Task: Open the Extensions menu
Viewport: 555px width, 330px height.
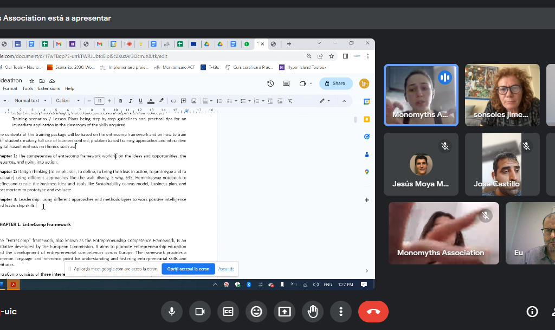Action: tap(49, 88)
